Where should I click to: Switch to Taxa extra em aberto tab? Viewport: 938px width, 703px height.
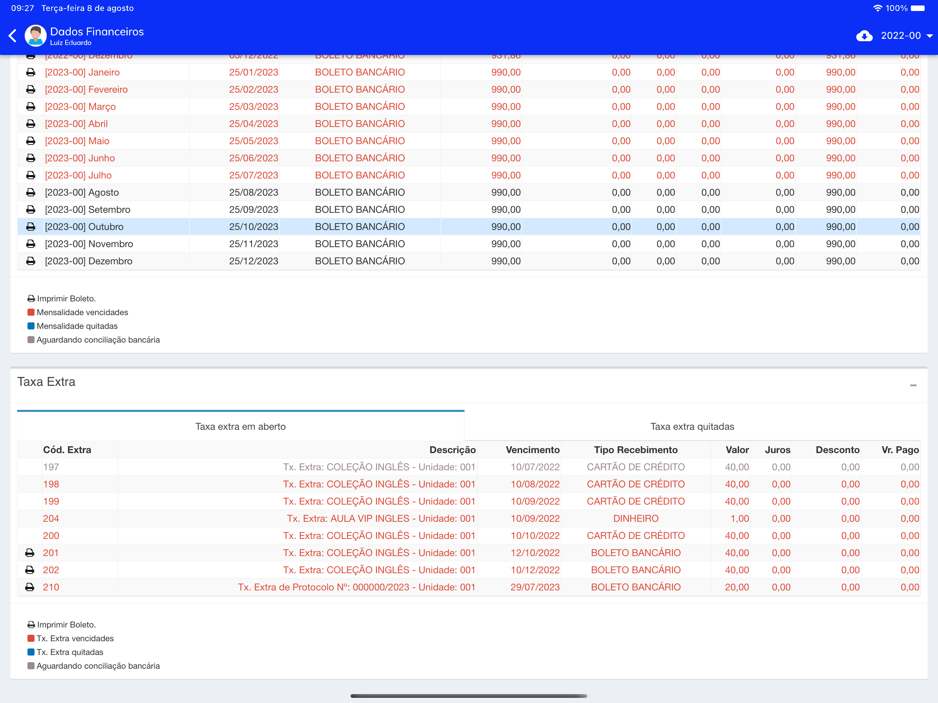click(240, 427)
